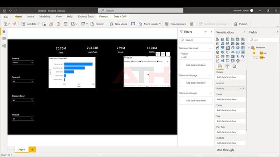Switch to Model view in left sidebar
The width and height of the screenshot is (280, 157).
tap(4, 46)
